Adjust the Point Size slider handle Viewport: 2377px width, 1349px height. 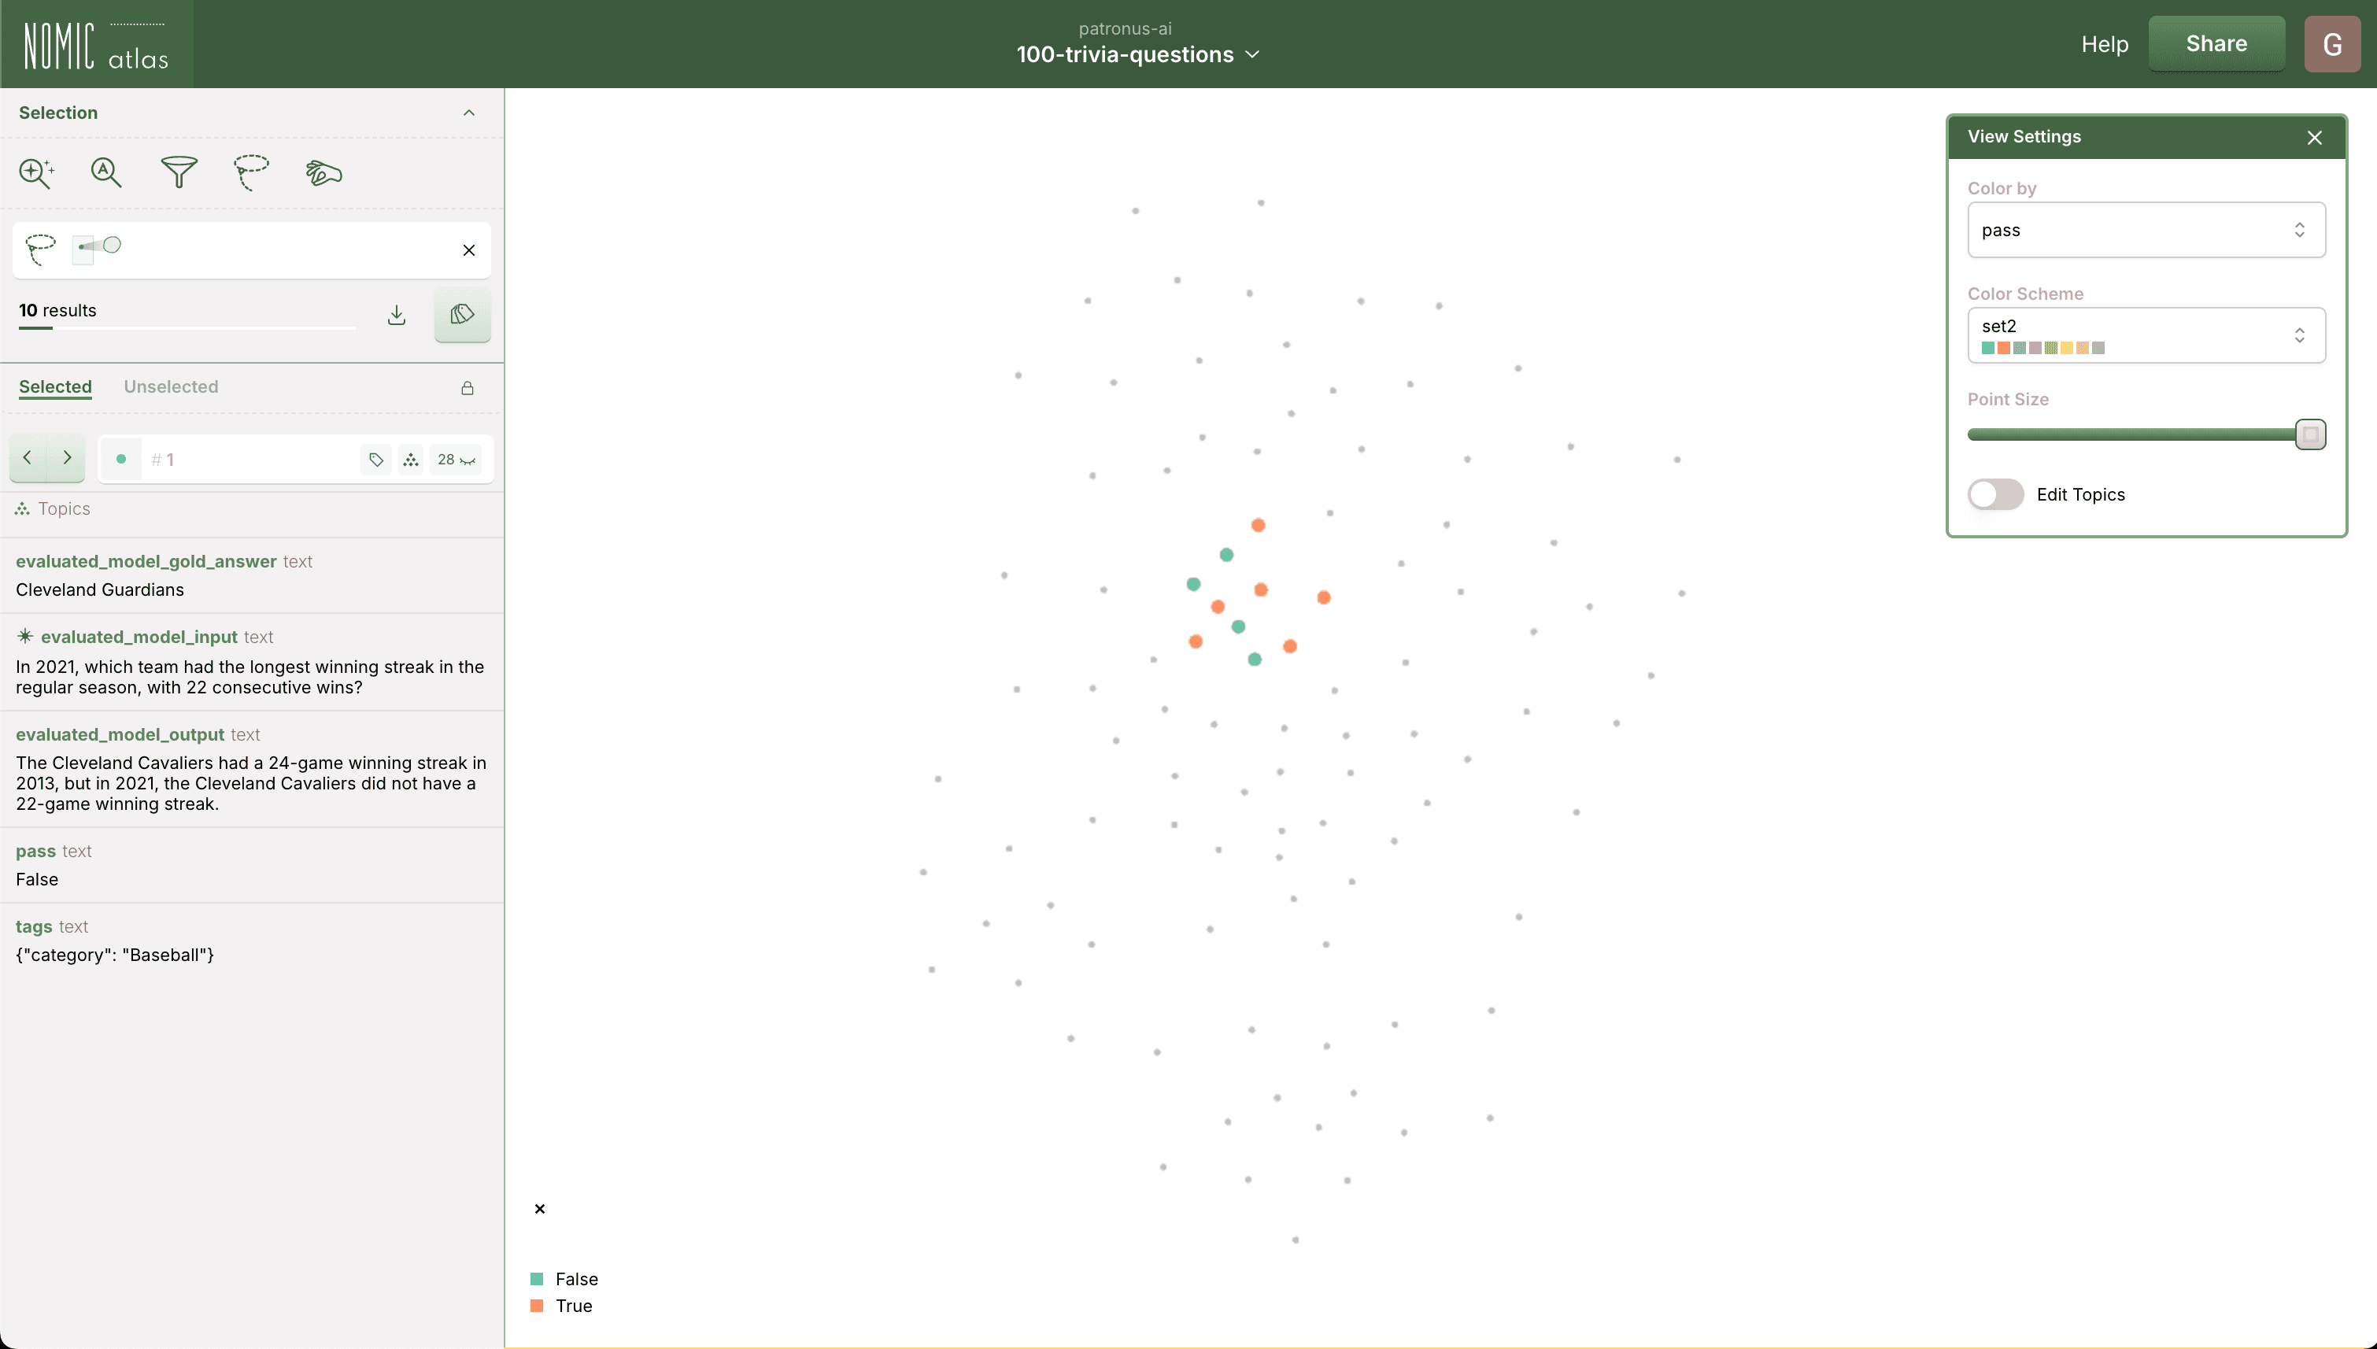coord(2310,434)
